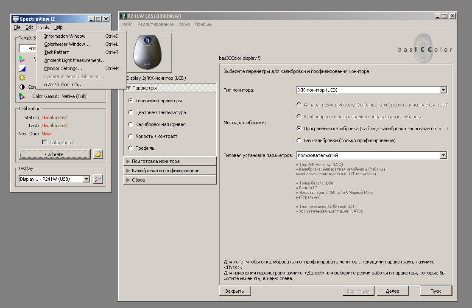Open the Help menu in SpectraView
This screenshot has width=472, height=308.
(58, 28)
